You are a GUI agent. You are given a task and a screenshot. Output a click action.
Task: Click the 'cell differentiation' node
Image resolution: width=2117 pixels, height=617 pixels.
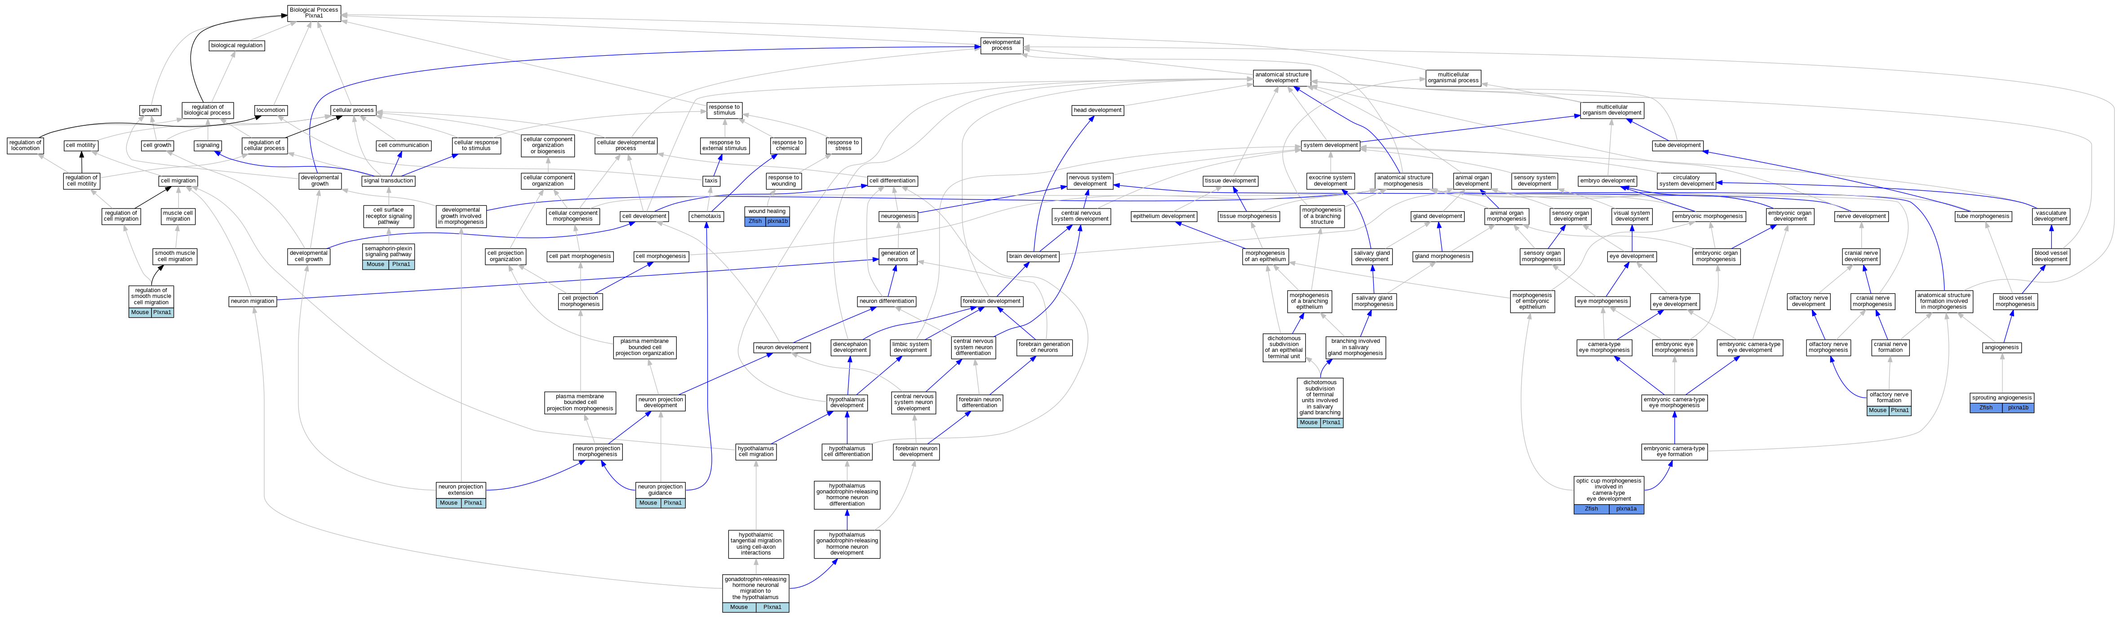892,181
